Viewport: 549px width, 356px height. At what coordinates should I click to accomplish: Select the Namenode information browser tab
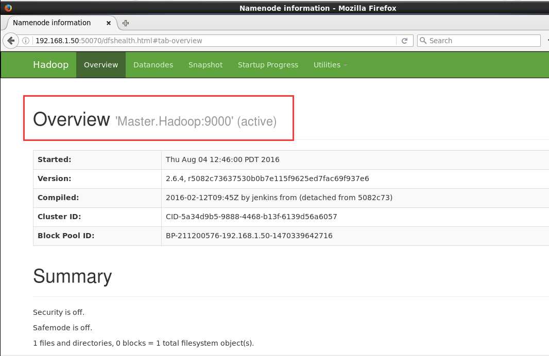point(62,23)
